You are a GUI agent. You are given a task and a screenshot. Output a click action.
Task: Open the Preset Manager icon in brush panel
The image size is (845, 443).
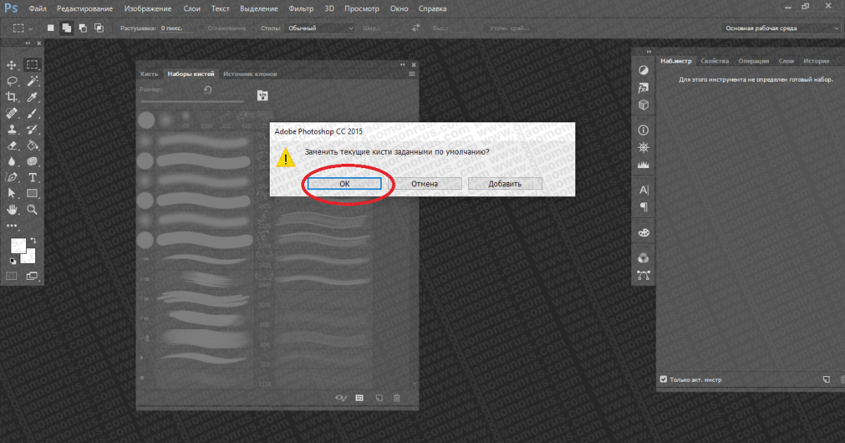[x=360, y=398]
